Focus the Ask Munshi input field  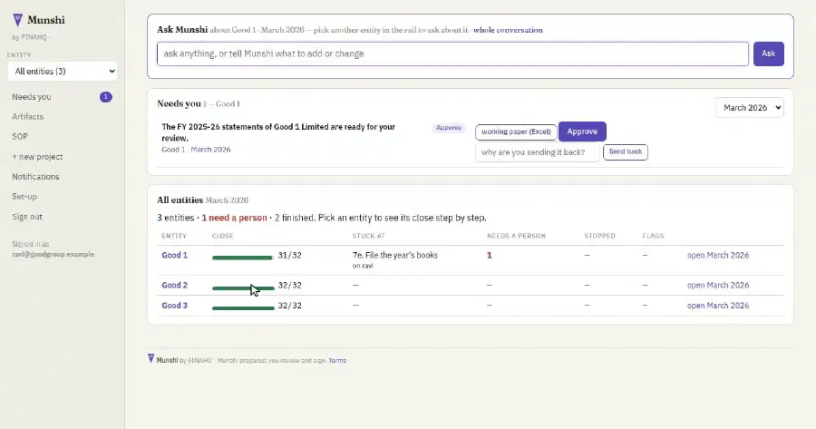452,54
